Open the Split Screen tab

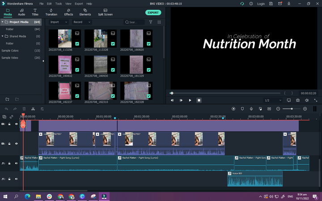[x=106, y=12]
